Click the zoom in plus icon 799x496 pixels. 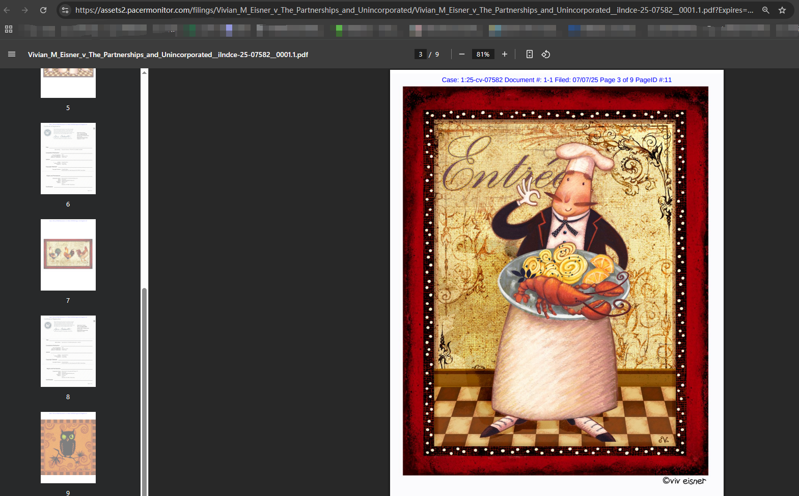pos(505,54)
